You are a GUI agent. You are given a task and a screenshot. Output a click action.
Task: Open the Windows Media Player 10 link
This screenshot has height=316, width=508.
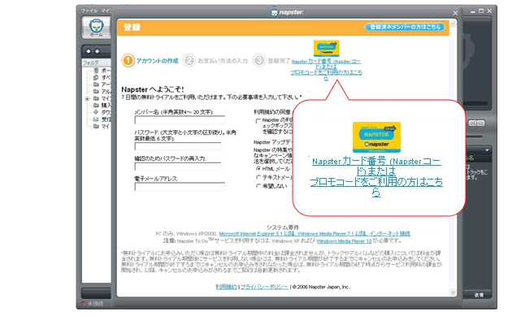pos(344,241)
